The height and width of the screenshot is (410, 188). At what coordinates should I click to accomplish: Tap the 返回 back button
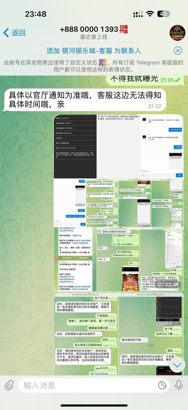pos(14,32)
